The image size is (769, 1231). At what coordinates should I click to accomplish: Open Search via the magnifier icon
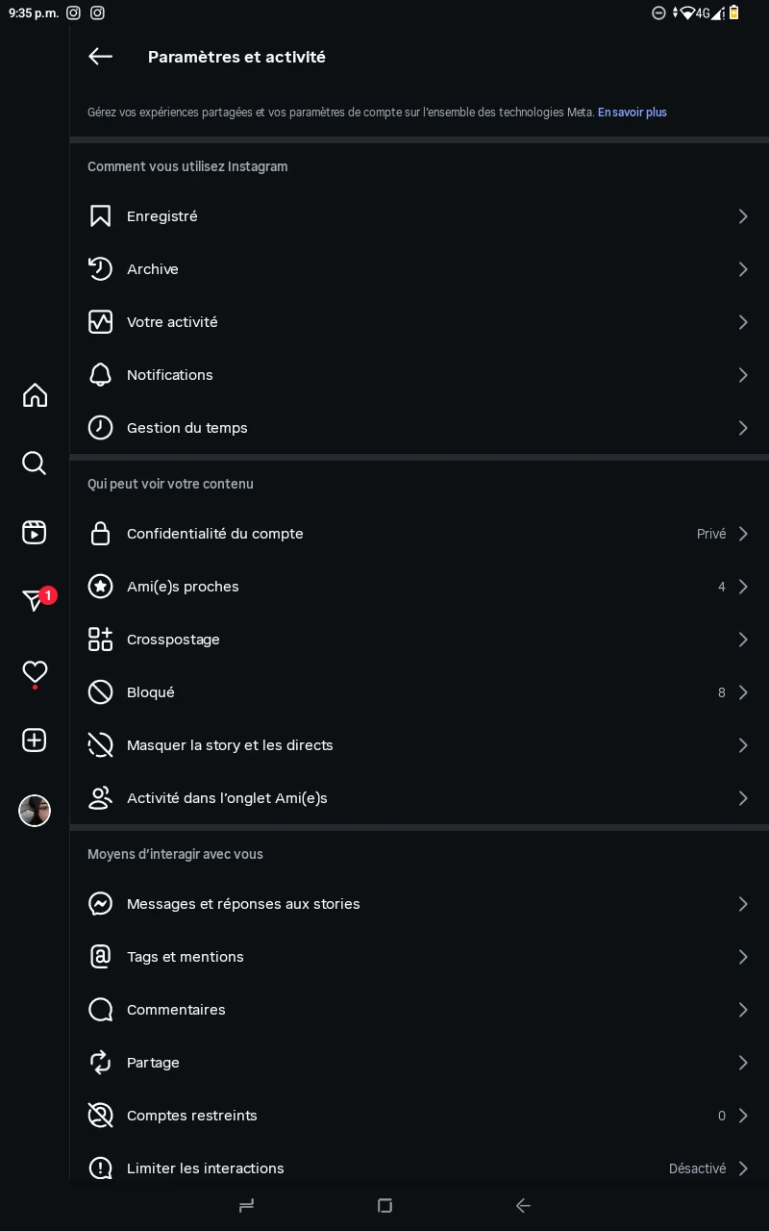[x=35, y=464]
